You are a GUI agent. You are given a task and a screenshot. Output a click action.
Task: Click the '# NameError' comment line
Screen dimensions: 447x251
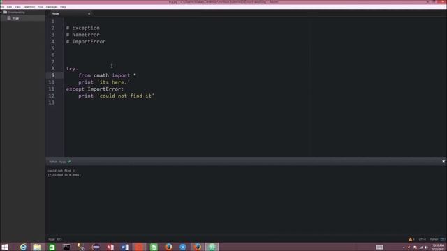click(83, 35)
